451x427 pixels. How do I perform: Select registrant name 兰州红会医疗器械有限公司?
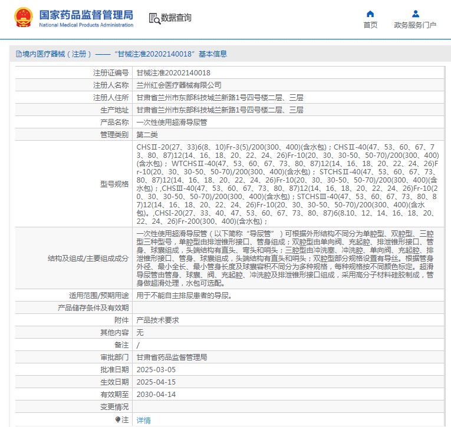[x=179, y=85]
